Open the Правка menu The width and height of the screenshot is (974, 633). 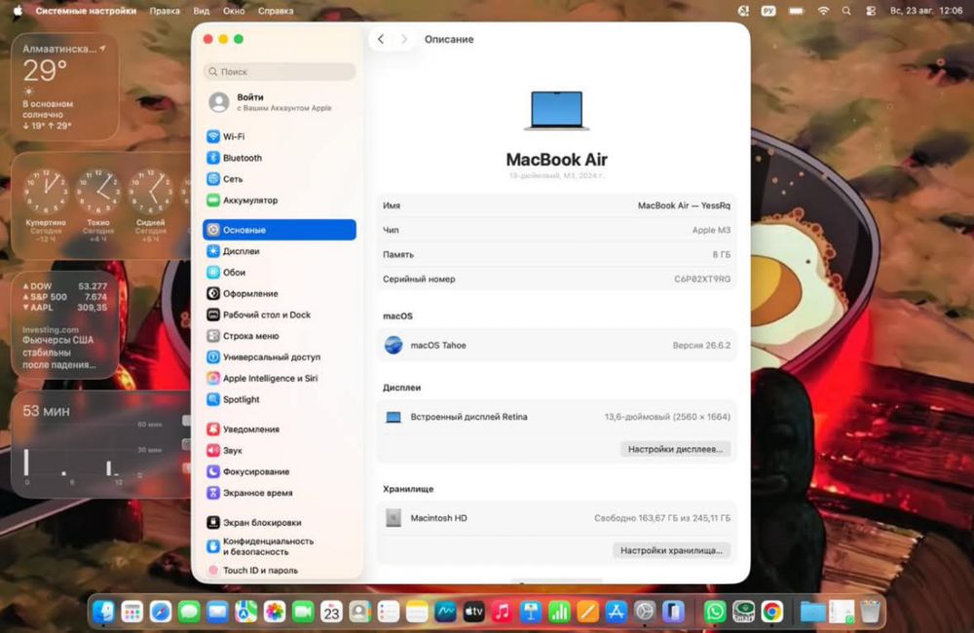coord(165,11)
